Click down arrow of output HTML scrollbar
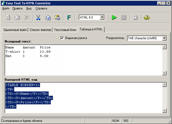 pos(164,111)
